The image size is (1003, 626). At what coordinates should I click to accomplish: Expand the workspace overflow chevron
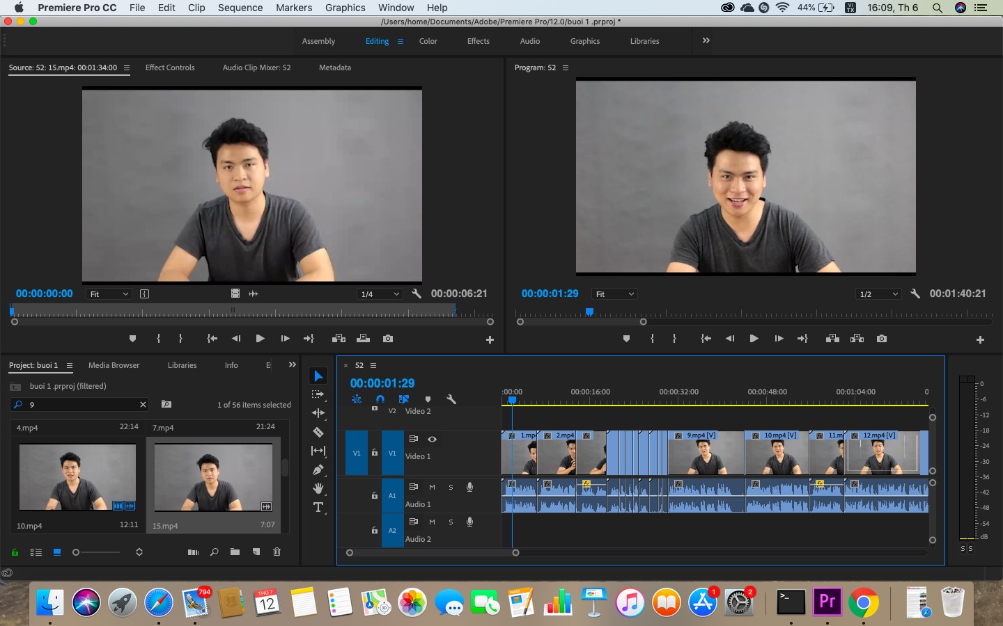coord(706,40)
